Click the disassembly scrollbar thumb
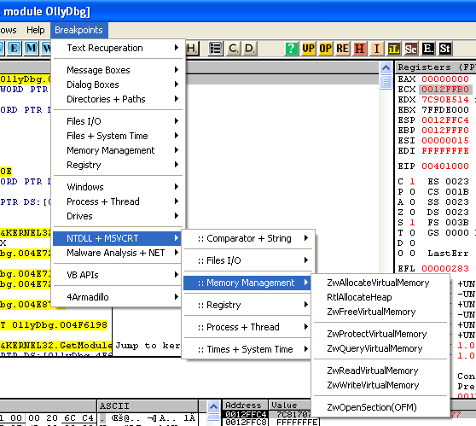The image size is (476, 426). pos(386,82)
